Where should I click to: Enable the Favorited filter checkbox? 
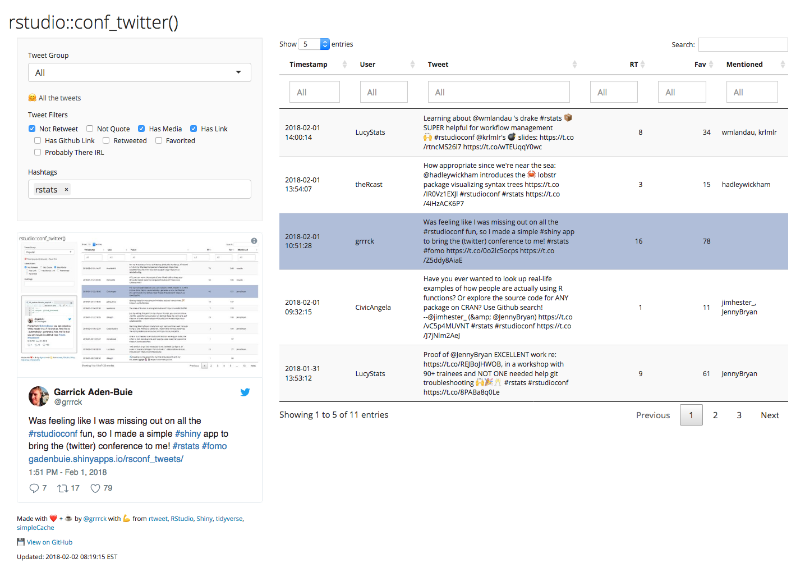pos(159,141)
